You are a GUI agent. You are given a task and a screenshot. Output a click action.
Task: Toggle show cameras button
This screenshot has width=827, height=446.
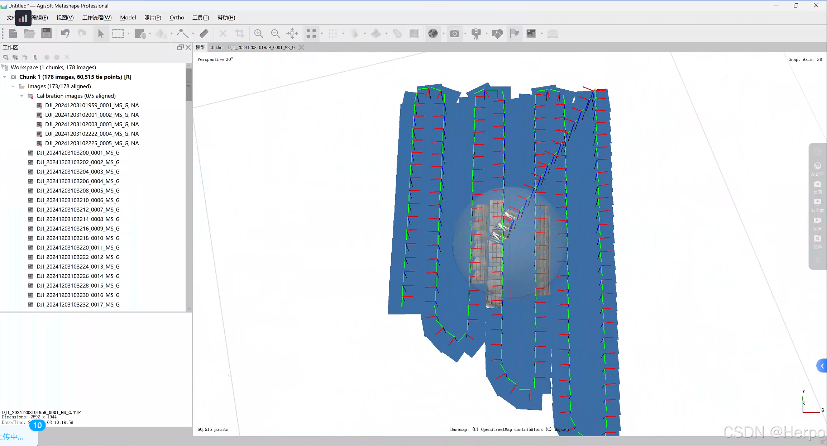tap(454, 34)
